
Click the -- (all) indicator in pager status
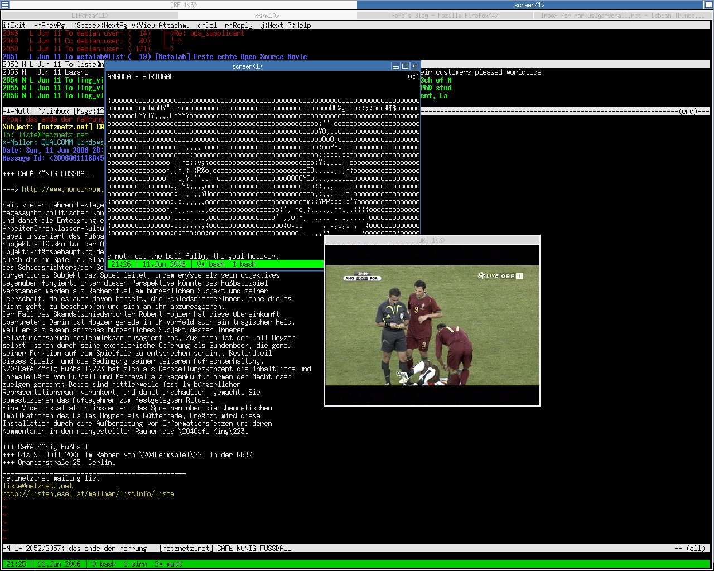pyautogui.click(x=689, y=548)
